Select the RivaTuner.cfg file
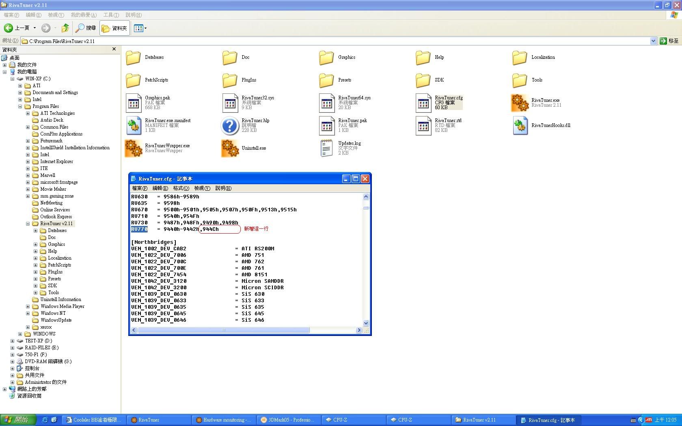Screen dimensions: 682x426 click(x=423, y=103)
